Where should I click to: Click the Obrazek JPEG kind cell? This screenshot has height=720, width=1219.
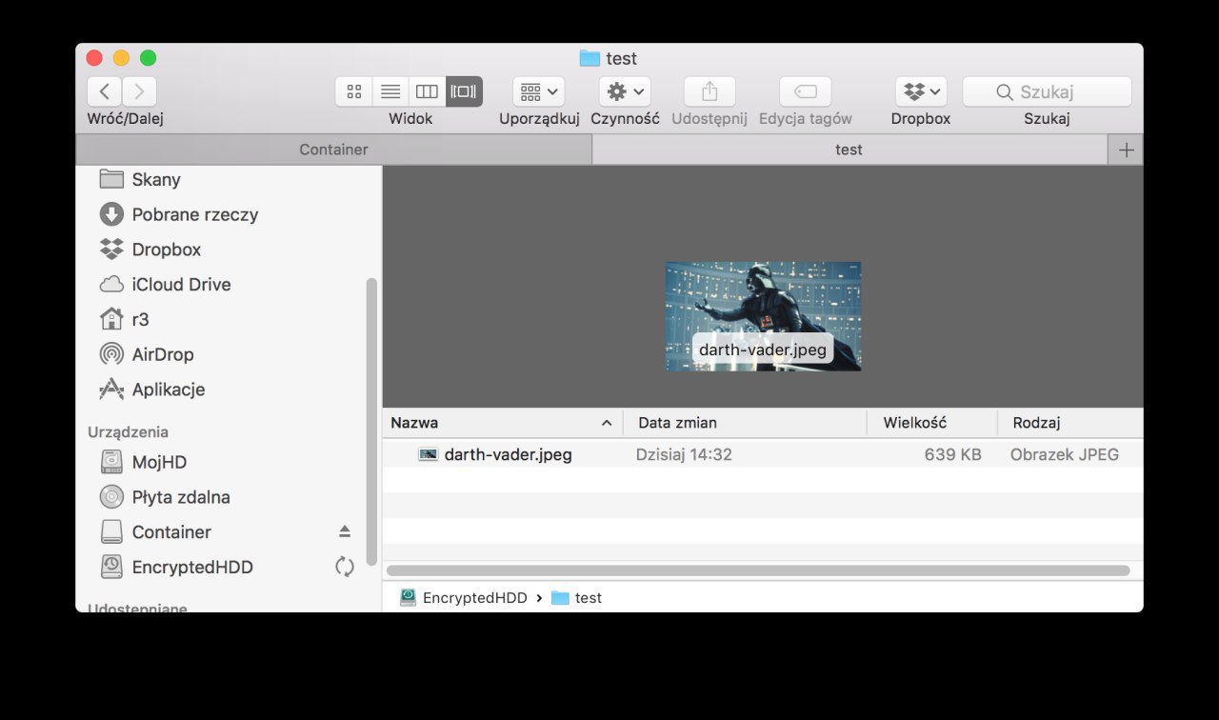1065,454
